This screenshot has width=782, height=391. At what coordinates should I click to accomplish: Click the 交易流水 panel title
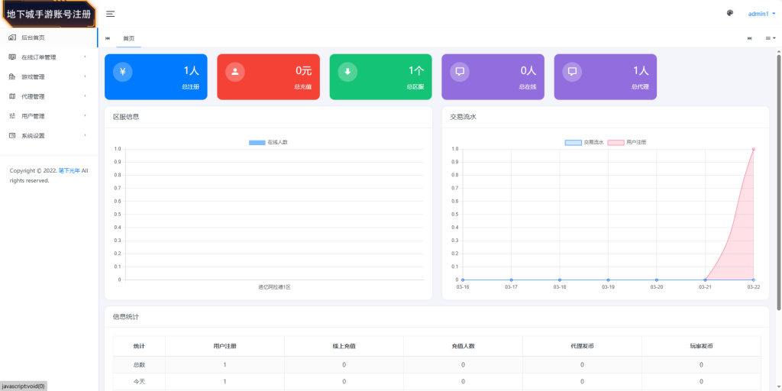pyautogui.click(x=464, y=117)
